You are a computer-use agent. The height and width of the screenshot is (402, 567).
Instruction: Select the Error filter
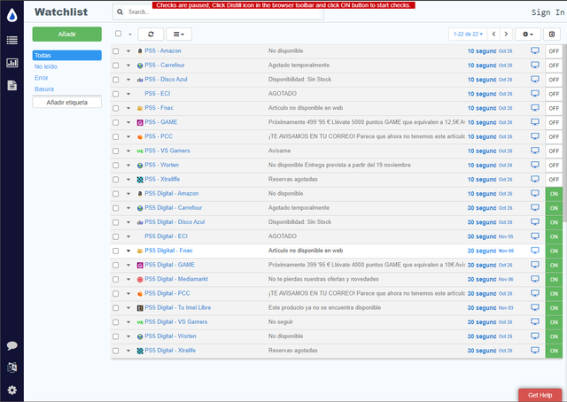pos(42,78)
